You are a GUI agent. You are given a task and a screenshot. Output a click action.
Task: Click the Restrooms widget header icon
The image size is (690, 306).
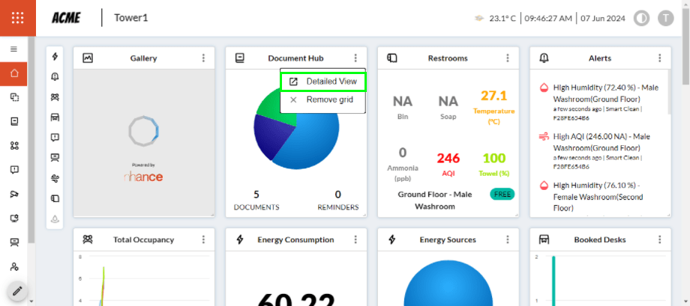click(391, 58)
